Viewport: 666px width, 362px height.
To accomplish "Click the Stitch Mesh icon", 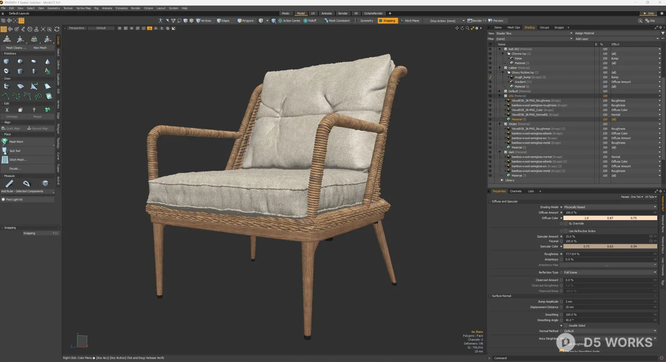I will point(5,160).
